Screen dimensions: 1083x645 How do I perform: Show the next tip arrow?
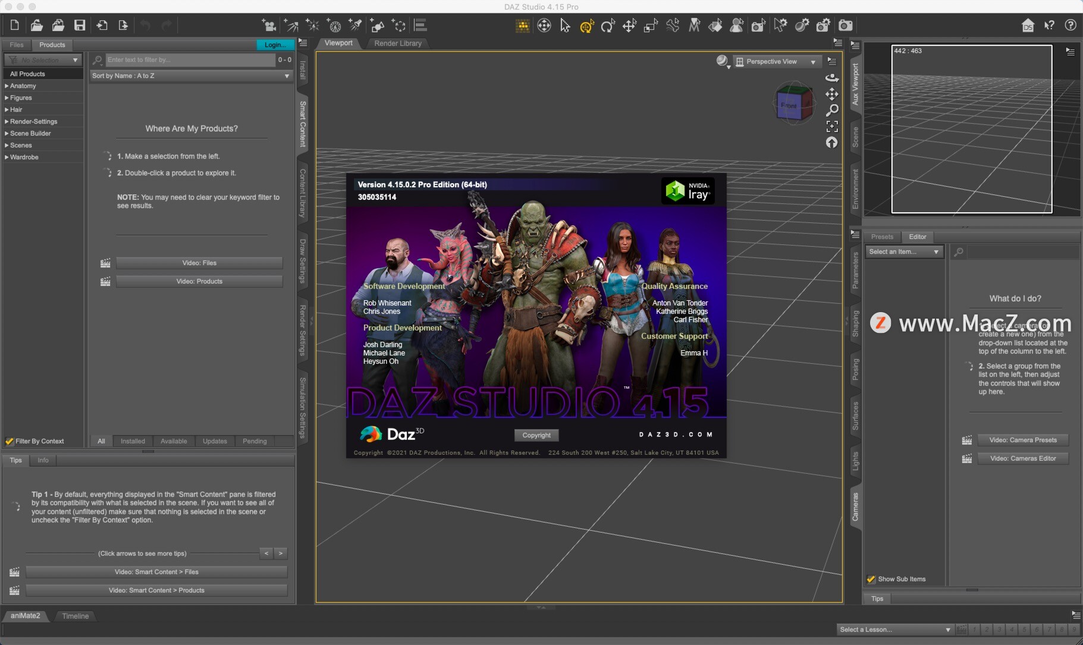click(x=281, y=553)
